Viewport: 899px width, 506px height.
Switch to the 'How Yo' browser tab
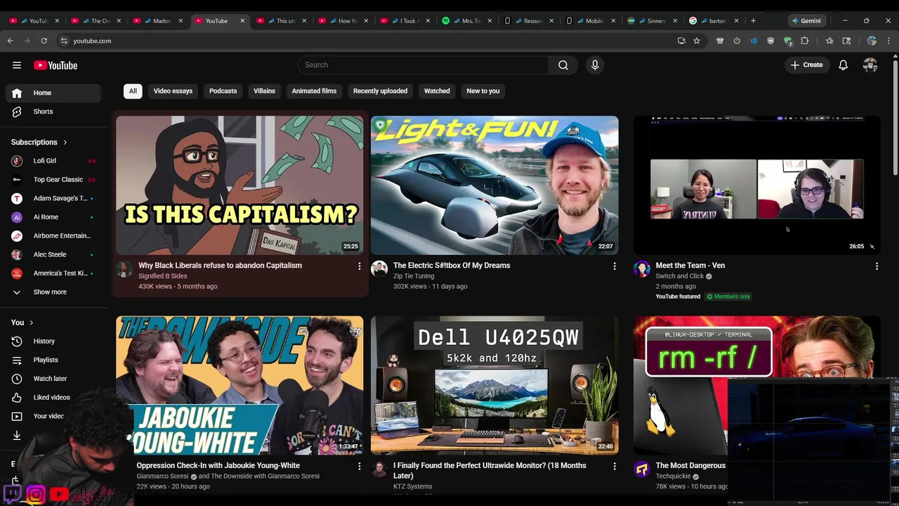343,20
